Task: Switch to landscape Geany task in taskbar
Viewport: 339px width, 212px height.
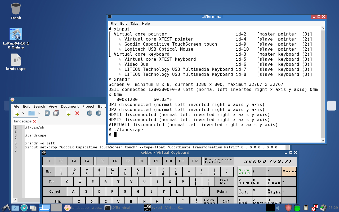Action: coord(83,208)
